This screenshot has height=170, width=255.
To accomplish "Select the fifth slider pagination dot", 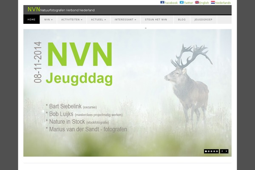I will point(217,151).
